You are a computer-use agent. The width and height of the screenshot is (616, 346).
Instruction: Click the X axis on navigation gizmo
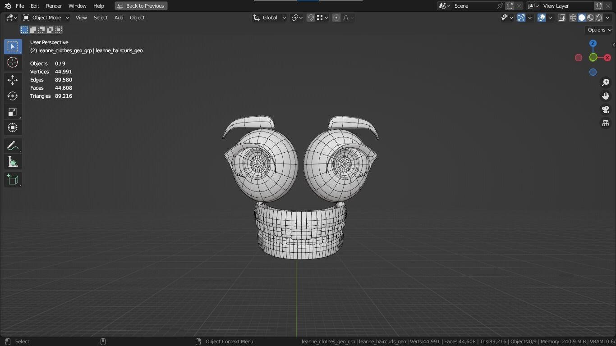pyautogui.click(x=607, y=58)
